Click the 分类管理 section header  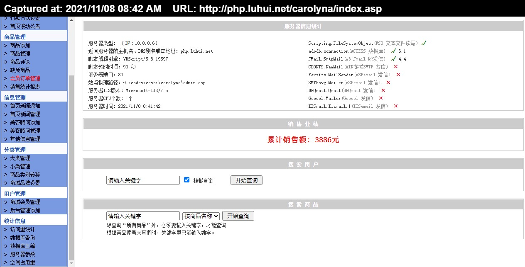point(15,150)
